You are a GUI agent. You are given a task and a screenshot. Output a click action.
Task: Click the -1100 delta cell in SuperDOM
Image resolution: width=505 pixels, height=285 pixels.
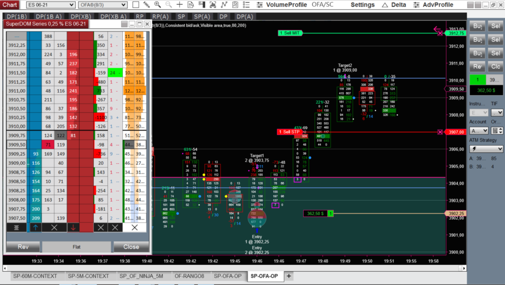click(x=101, y=117)
